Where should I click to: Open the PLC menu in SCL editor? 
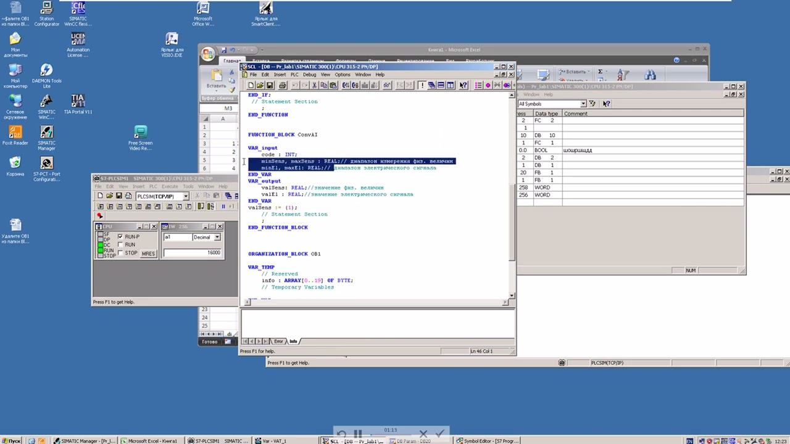[x=294, y=75]
